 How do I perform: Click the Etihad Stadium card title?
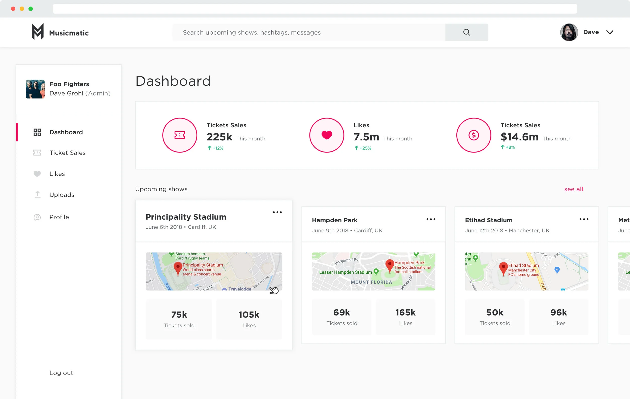489,220
